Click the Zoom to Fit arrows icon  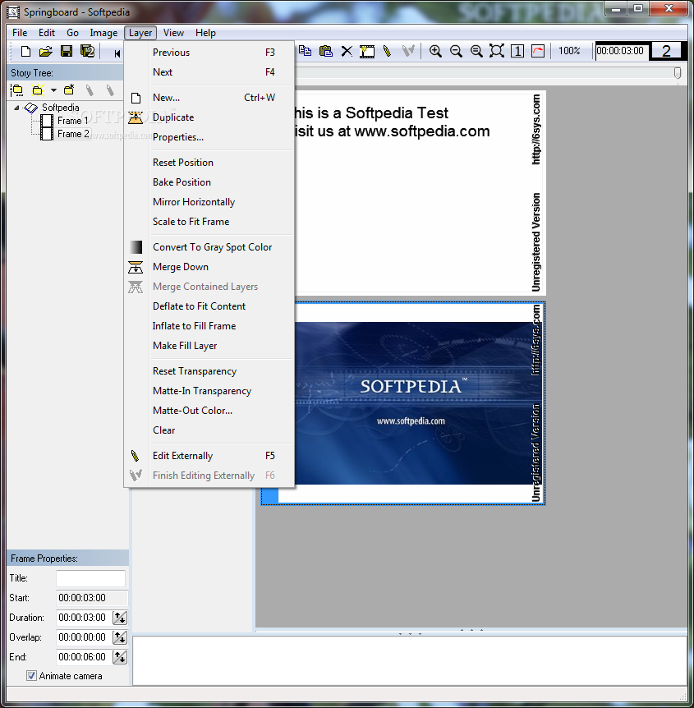[x=497, y=51]
